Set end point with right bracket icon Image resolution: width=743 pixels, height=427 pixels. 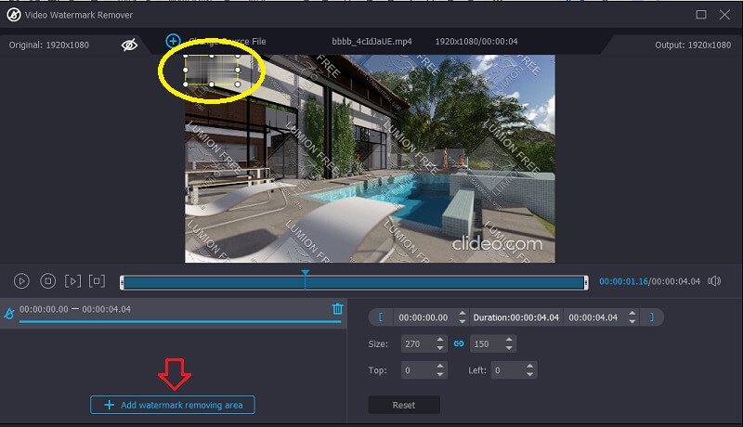(x=652, y=317)
